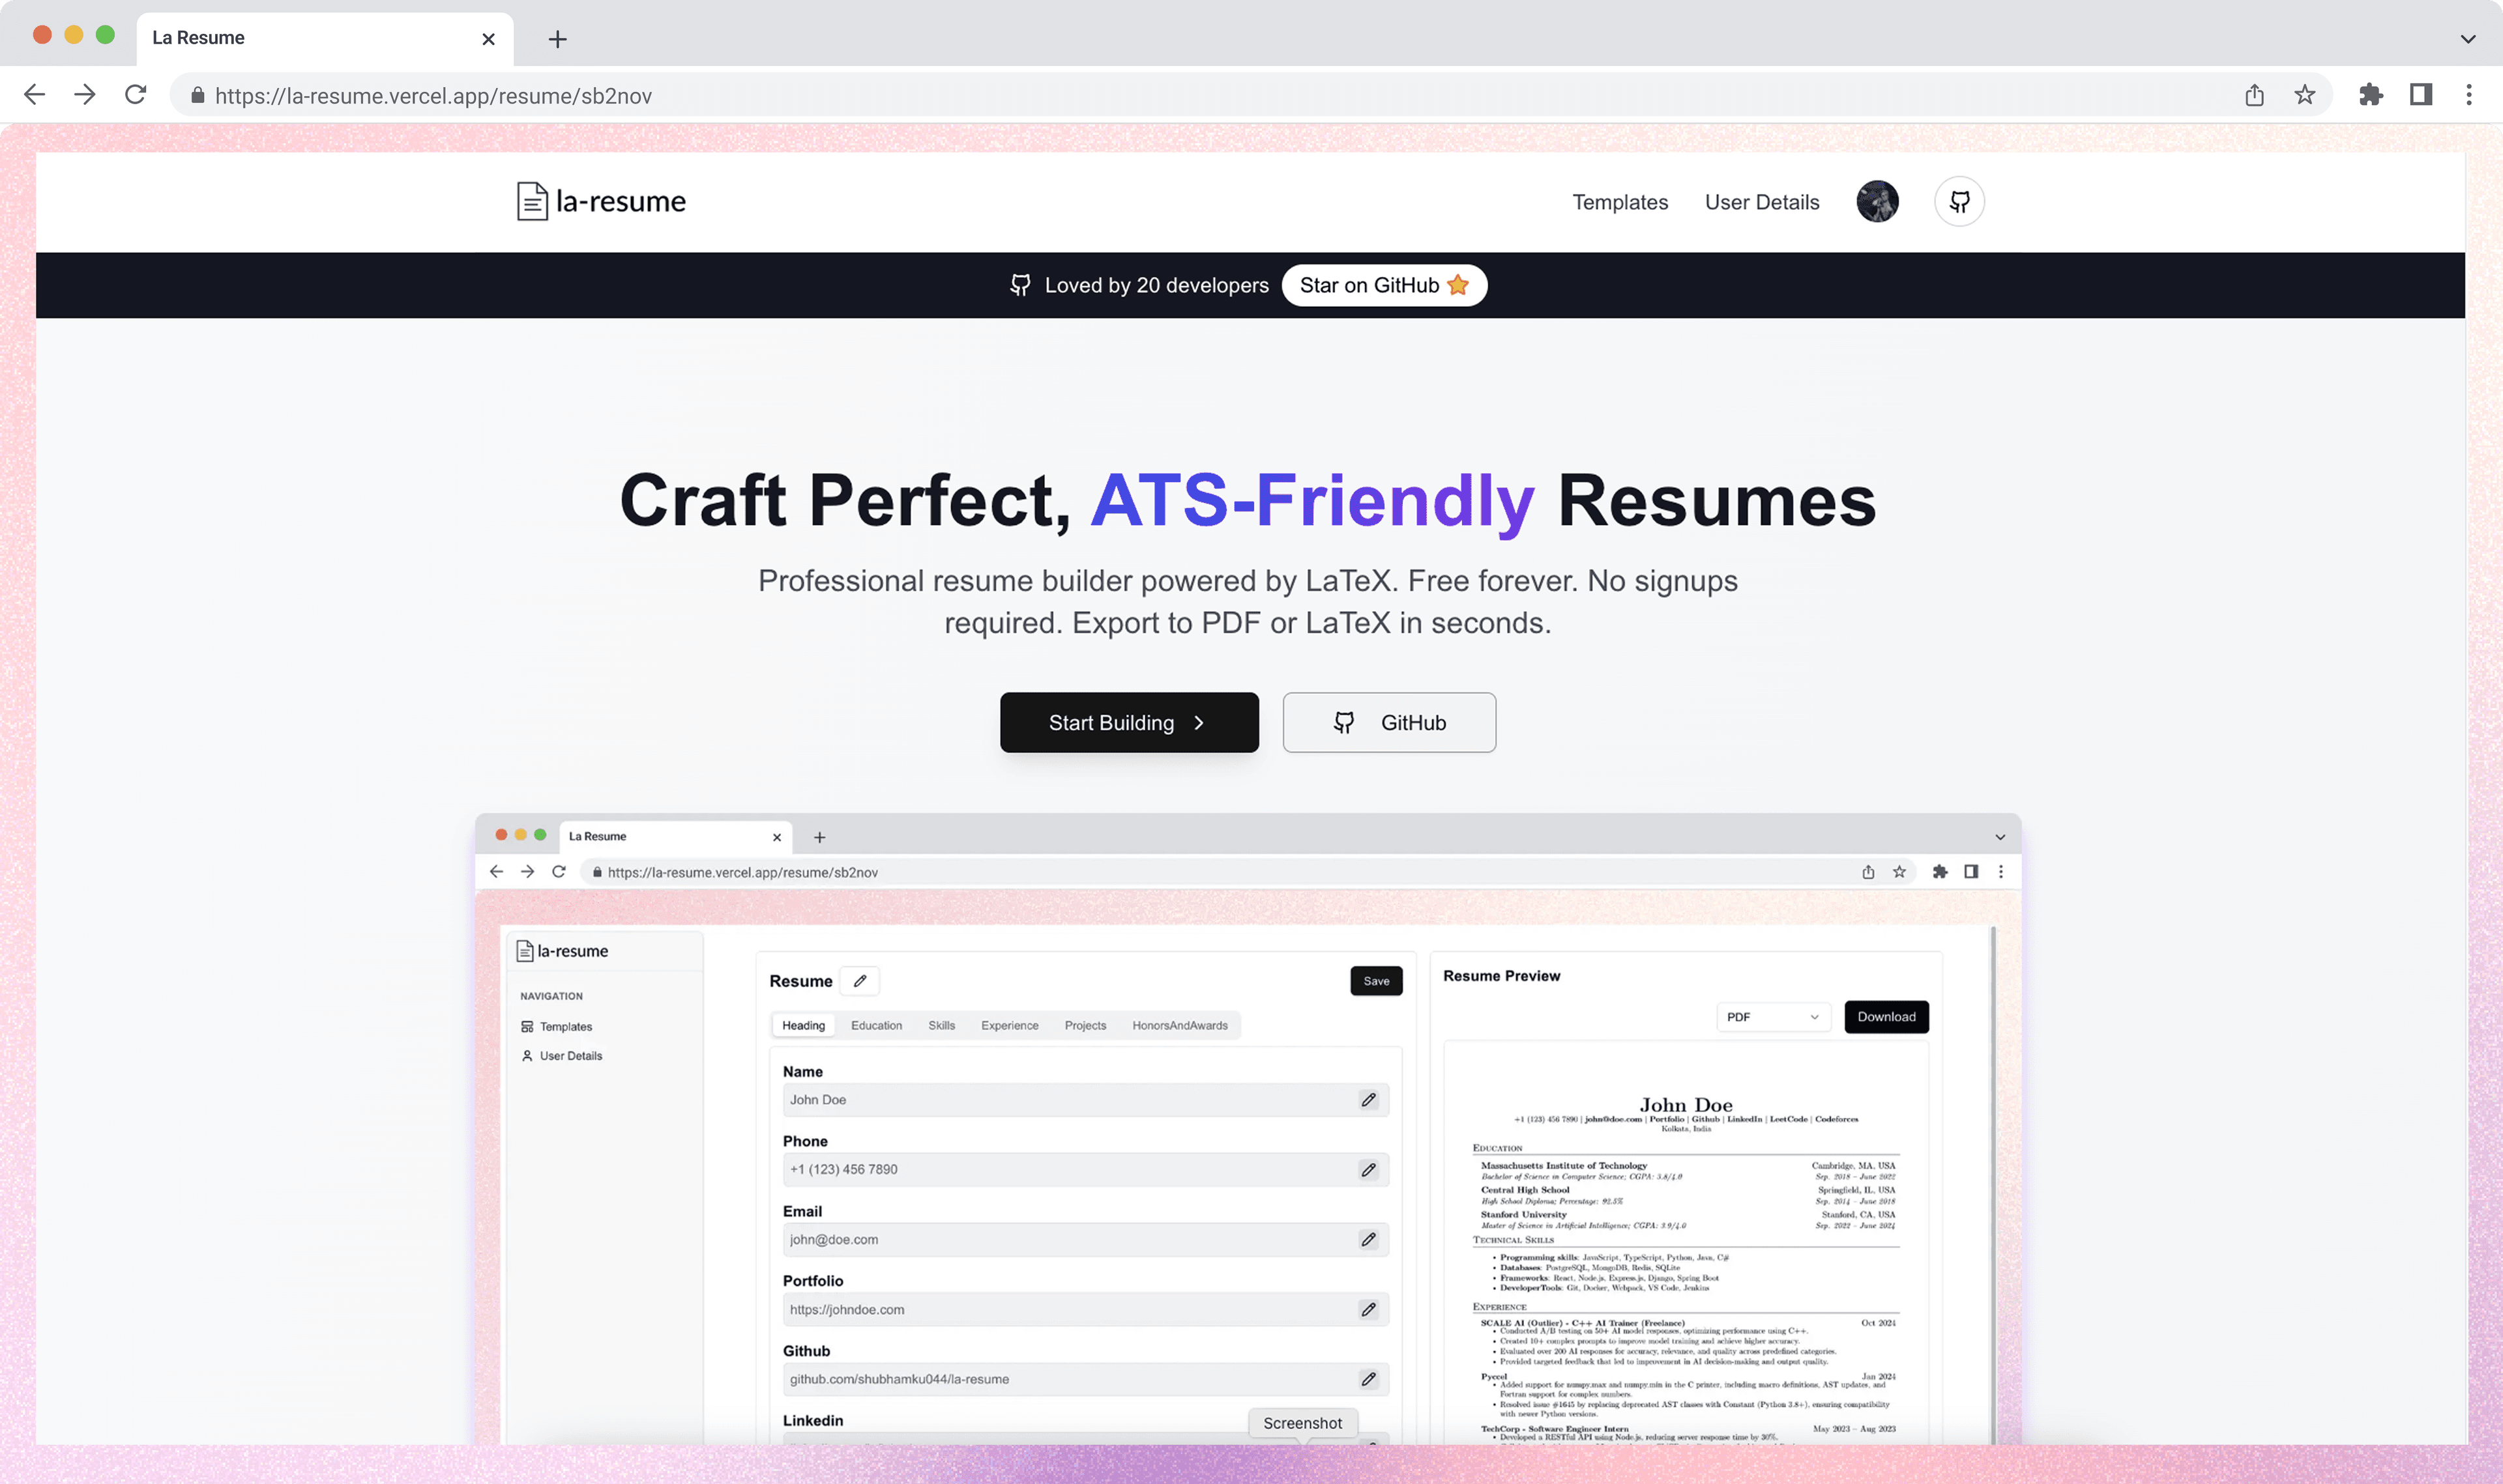Screen dimensions: 2503x1484
Task: Toggle browser side panel icon
Action: (2420, 95)
